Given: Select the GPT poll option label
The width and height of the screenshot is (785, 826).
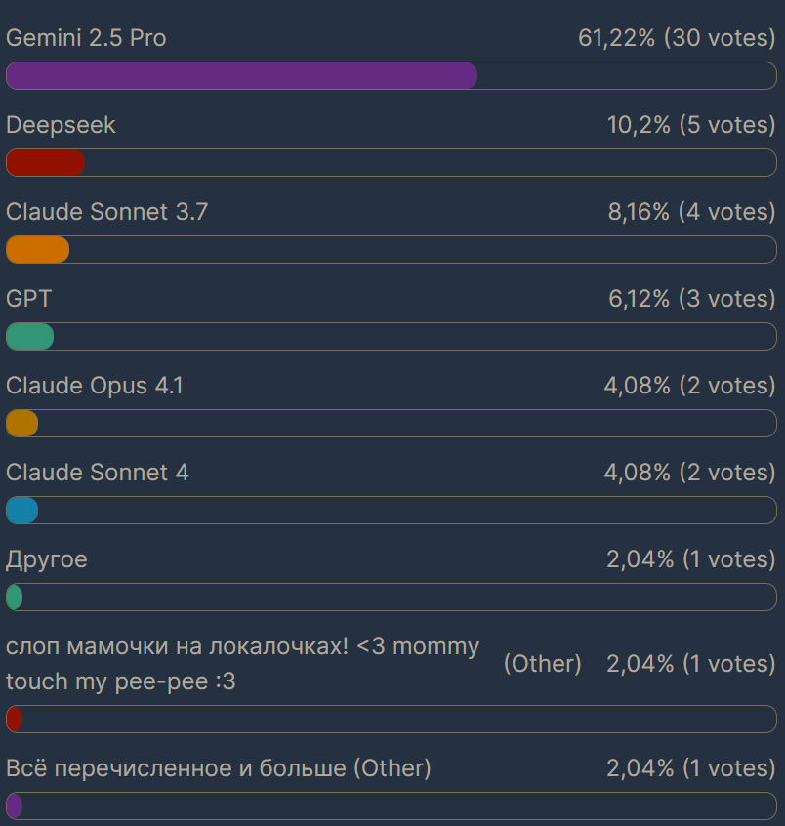Looking at the screenshot, I should (x=29, y=299).
